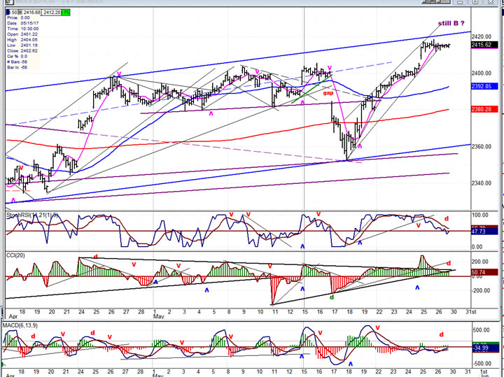Click the green highlighted value box in quote header
This screenshot has height=377, width=504.
pos(65,13)
